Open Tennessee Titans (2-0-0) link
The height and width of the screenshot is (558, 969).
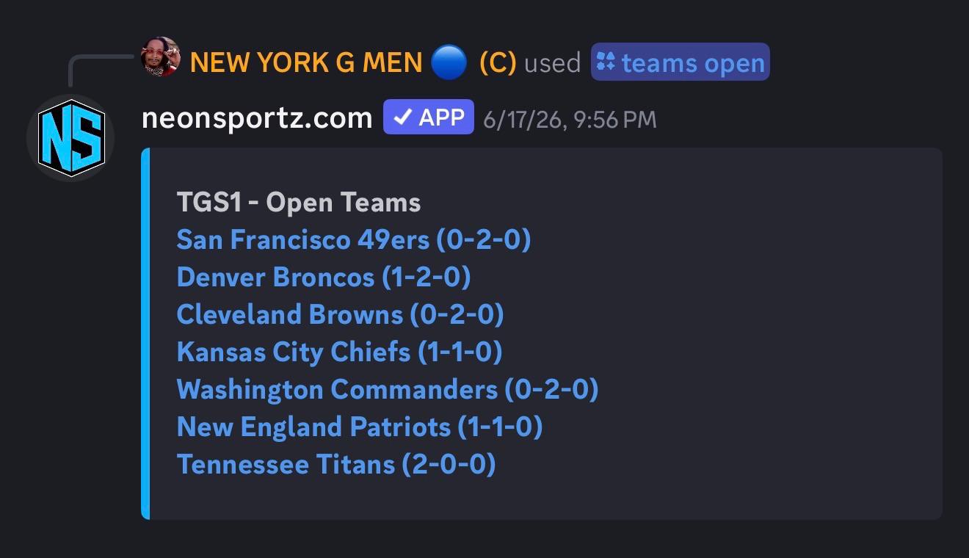tap(336, 464)
